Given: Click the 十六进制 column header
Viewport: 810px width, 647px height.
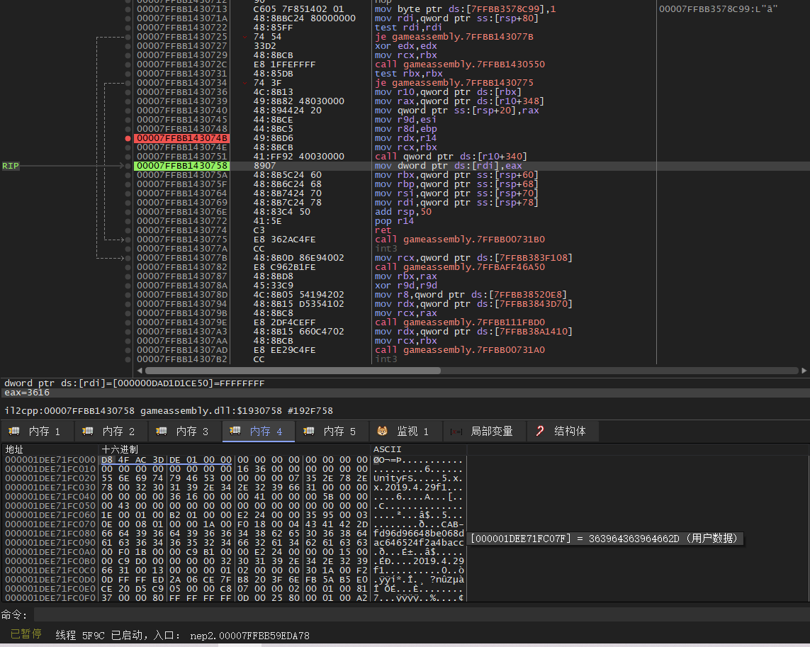Looking at the screenshot, I should pyautogui.click(x=120, y=449).
